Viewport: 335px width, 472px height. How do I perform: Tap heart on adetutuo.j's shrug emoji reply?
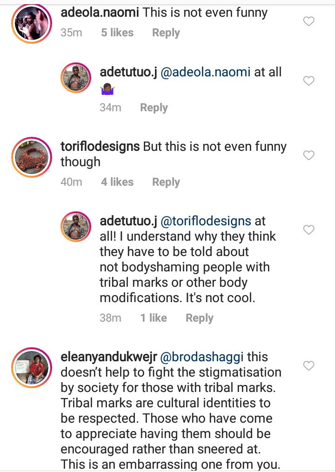tap(308, 81)
